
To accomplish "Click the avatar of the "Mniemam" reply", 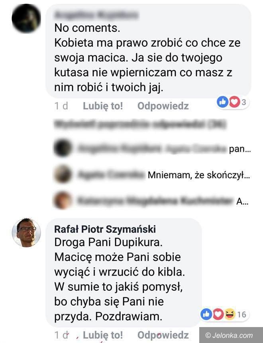I will point(63,174).
